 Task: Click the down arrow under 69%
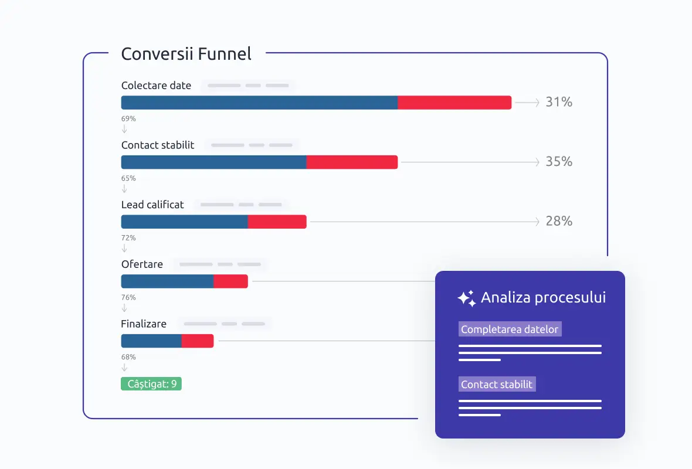pos(124,129)
